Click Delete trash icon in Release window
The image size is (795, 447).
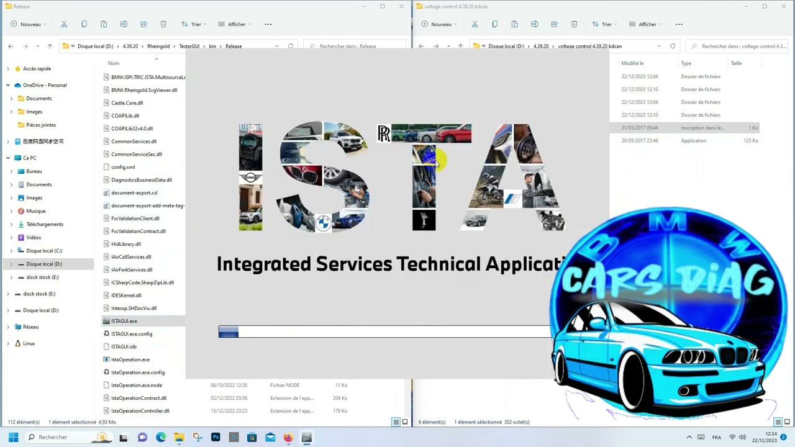[x=163, y=24]
